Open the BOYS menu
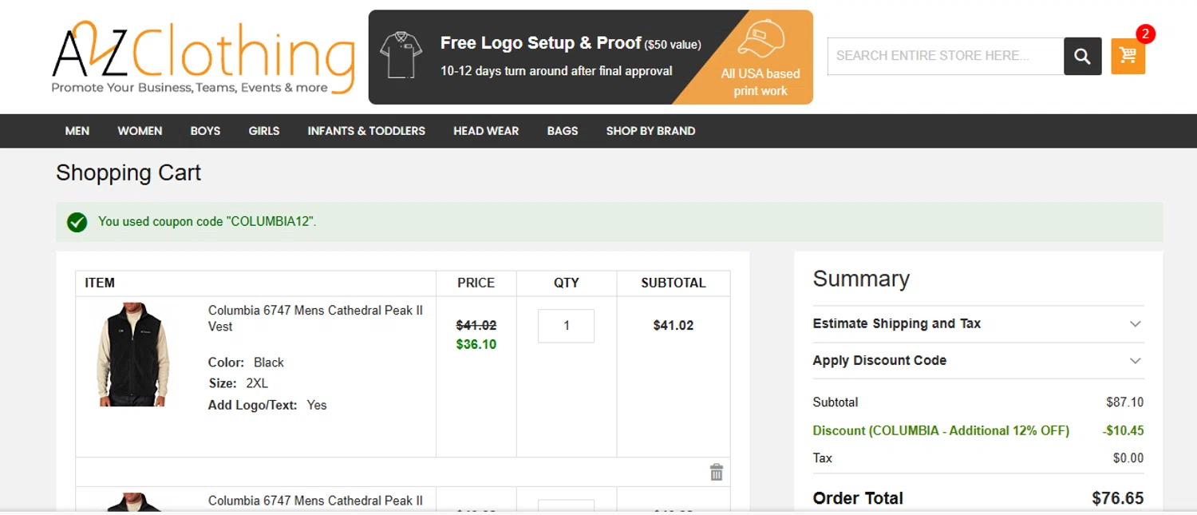Viewport: 1197px width, 515px height. click(205, 131)
